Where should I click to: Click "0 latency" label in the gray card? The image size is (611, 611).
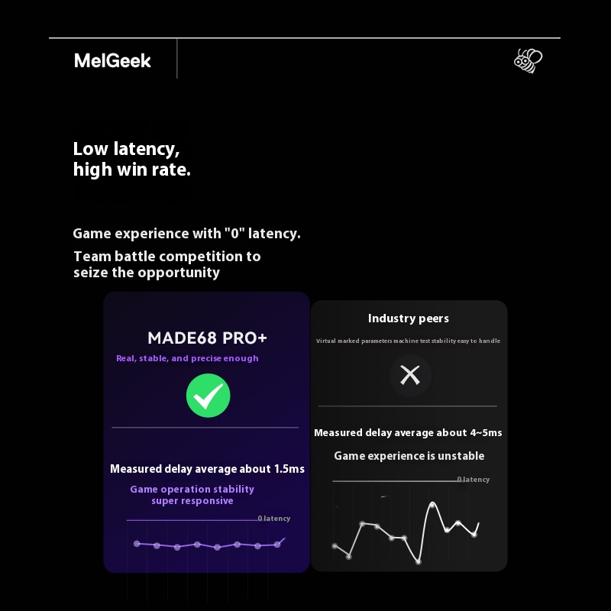(x=474, y=480)
